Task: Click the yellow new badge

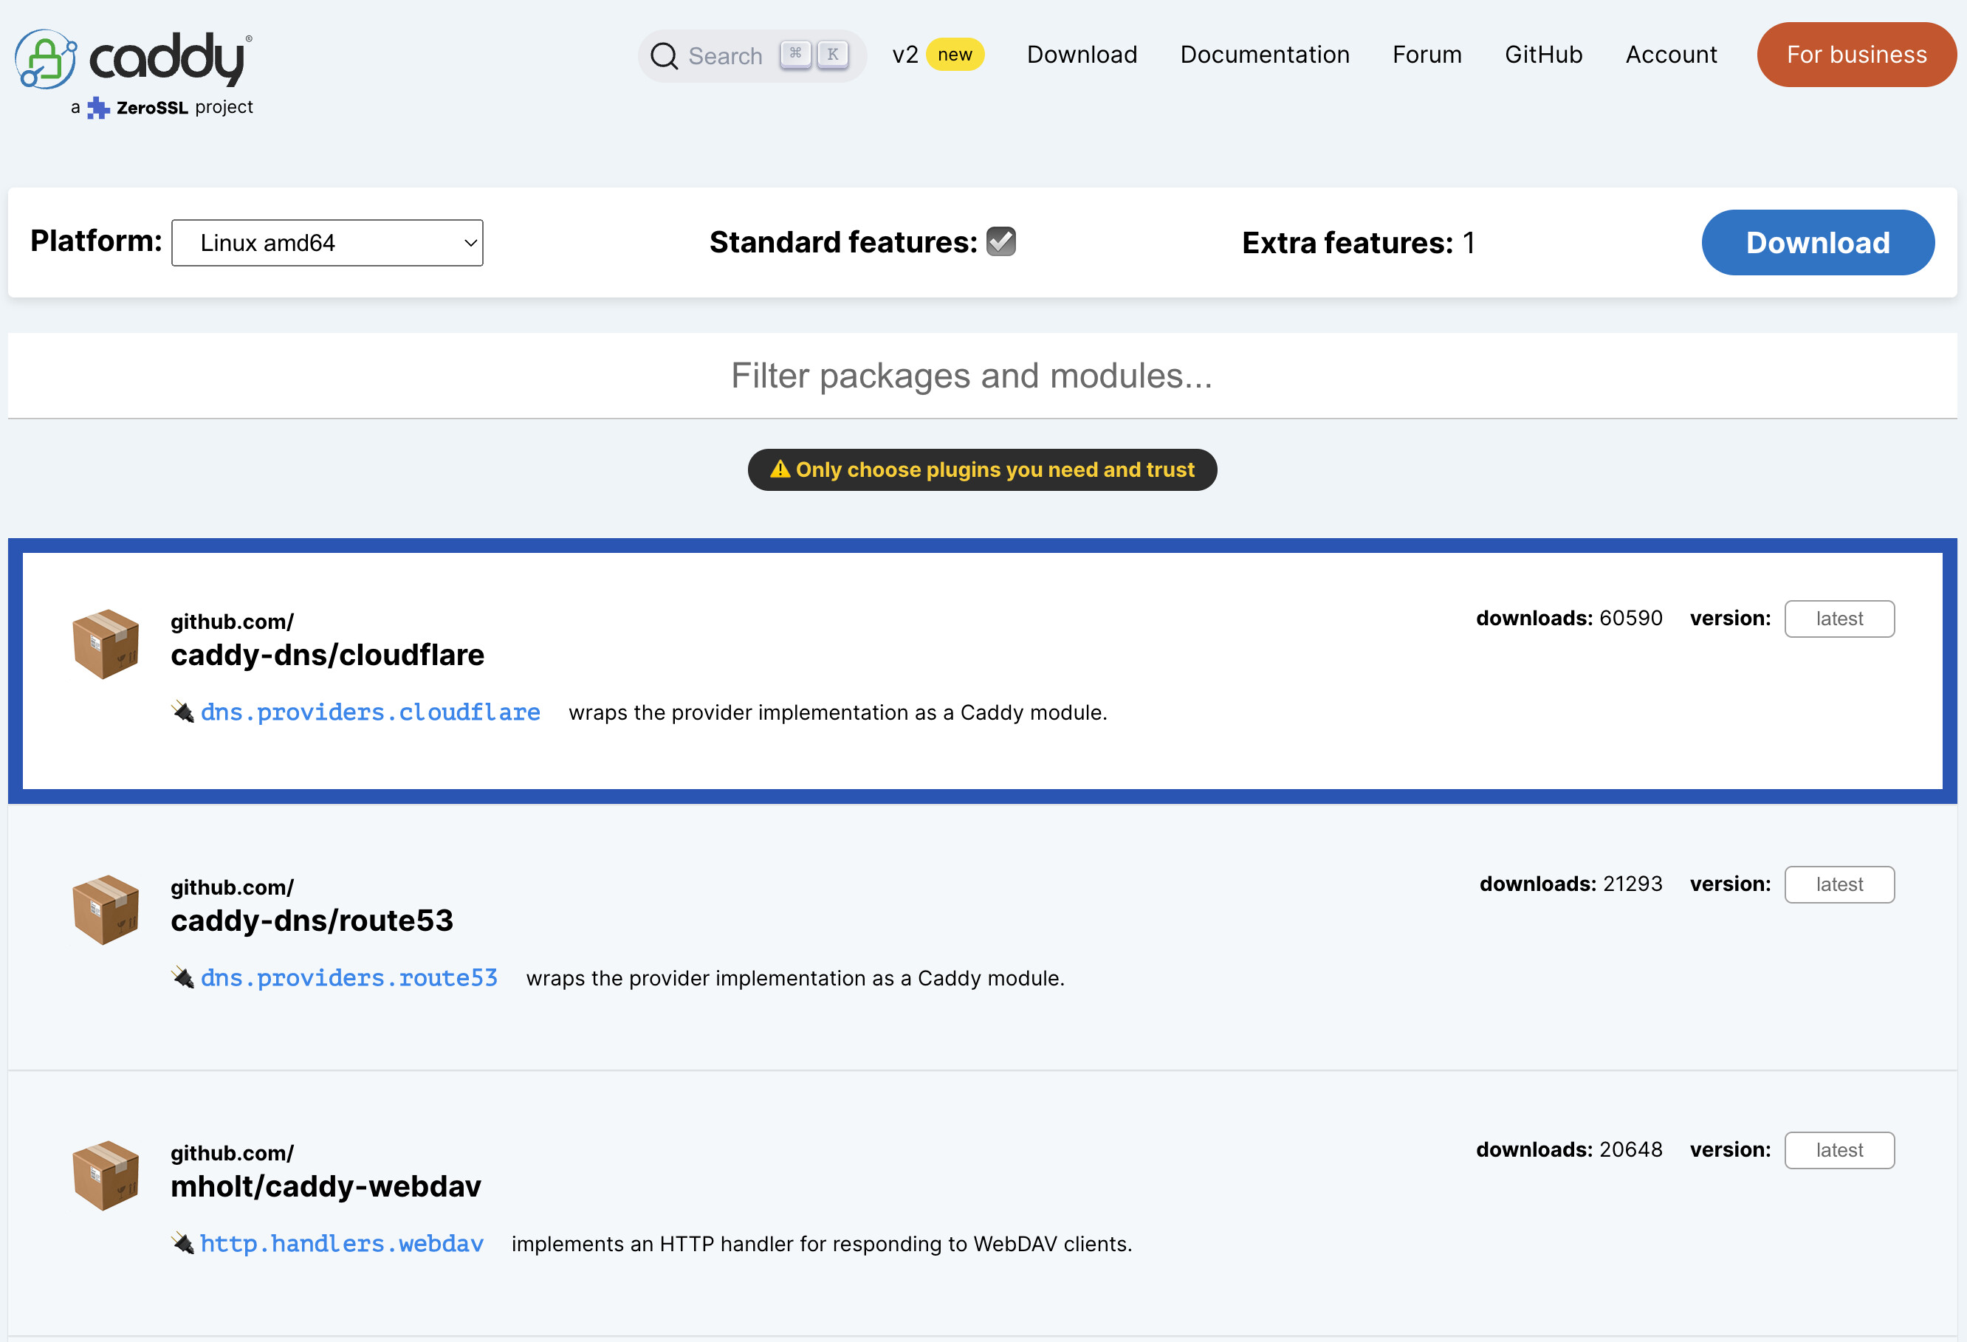Action: [x=955, y=55]
